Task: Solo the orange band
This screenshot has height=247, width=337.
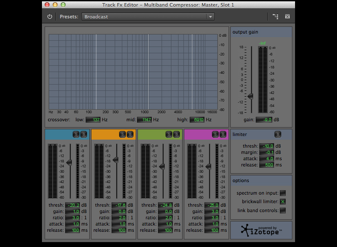Action: pyautogui.click(x=122, y=134)
